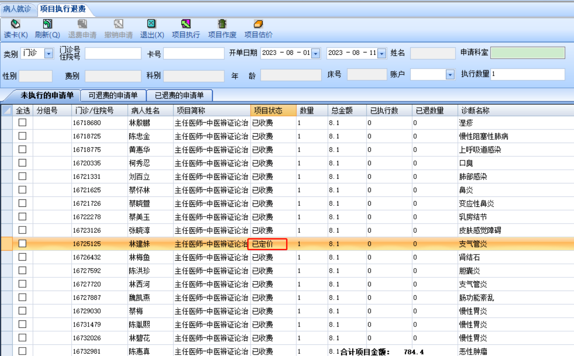Screen dimensions: 574x356
Task: Click the 总金额 column header
Action: [x=346, y=110]
